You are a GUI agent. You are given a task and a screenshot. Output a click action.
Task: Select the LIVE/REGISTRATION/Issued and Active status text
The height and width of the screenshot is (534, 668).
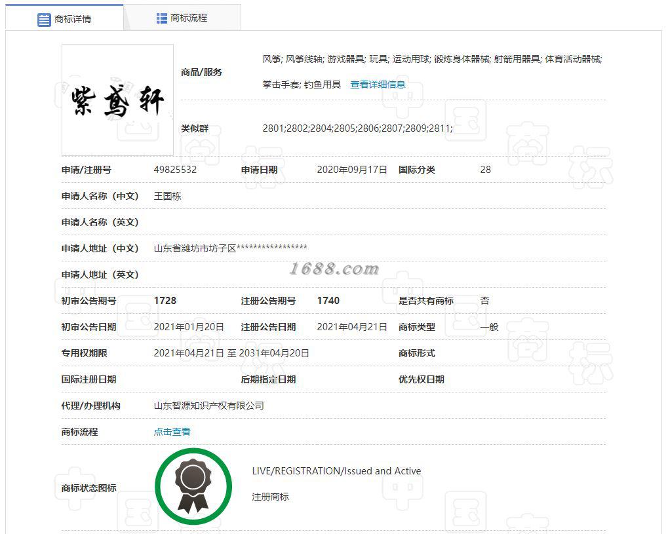336,471
